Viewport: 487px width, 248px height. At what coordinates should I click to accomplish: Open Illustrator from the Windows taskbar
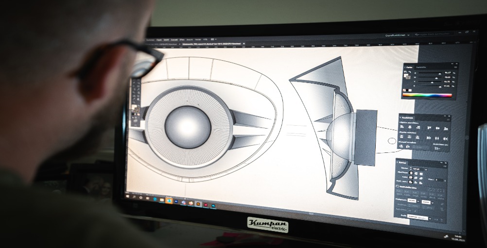198,204
